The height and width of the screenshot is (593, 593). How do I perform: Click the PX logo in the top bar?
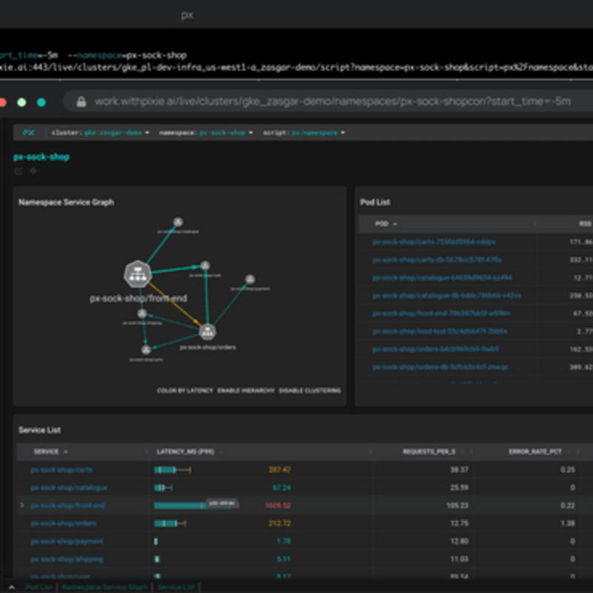[x=28, y=133]
